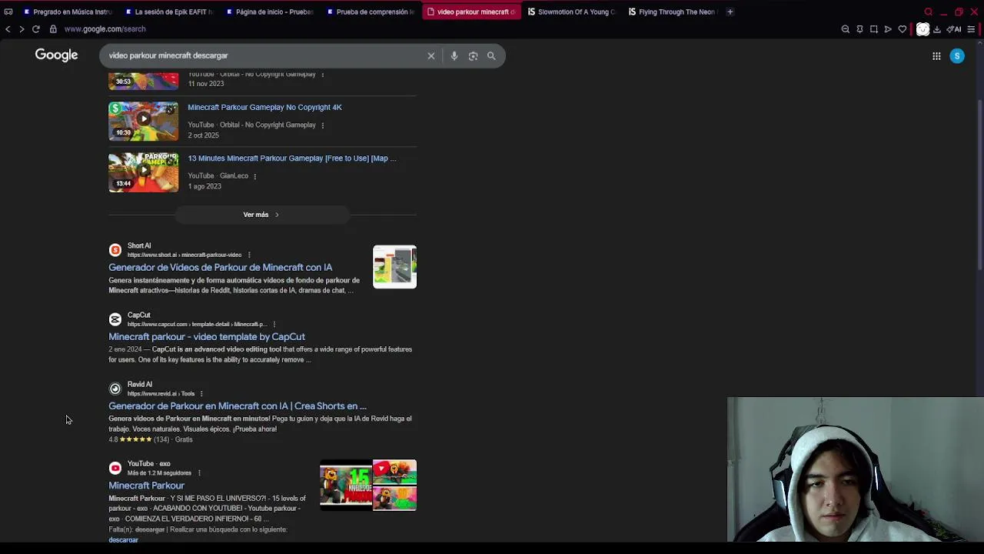The image size is (984, 554).
Task: Expand more videos with Ver más
Action: 261,215
